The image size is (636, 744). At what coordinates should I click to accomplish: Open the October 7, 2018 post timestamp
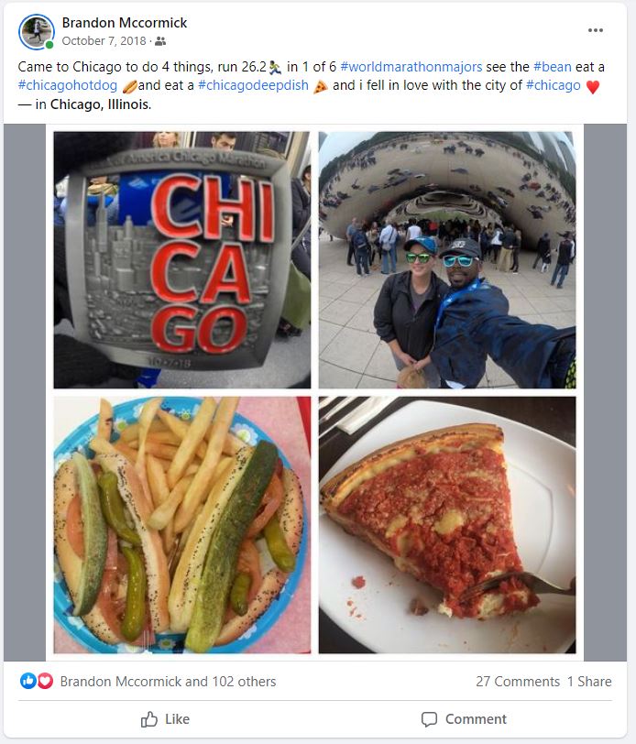104,41
